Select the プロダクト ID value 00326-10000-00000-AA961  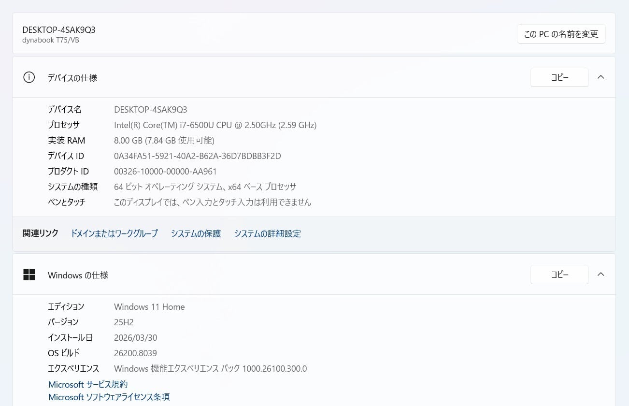[x=165, y=171]
